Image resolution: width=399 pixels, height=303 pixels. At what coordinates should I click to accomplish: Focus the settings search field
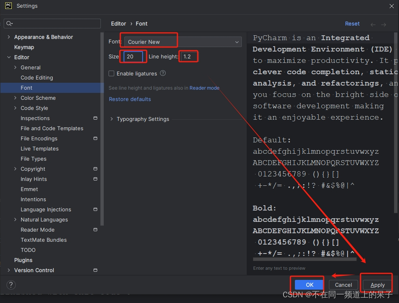pos(52,24)
